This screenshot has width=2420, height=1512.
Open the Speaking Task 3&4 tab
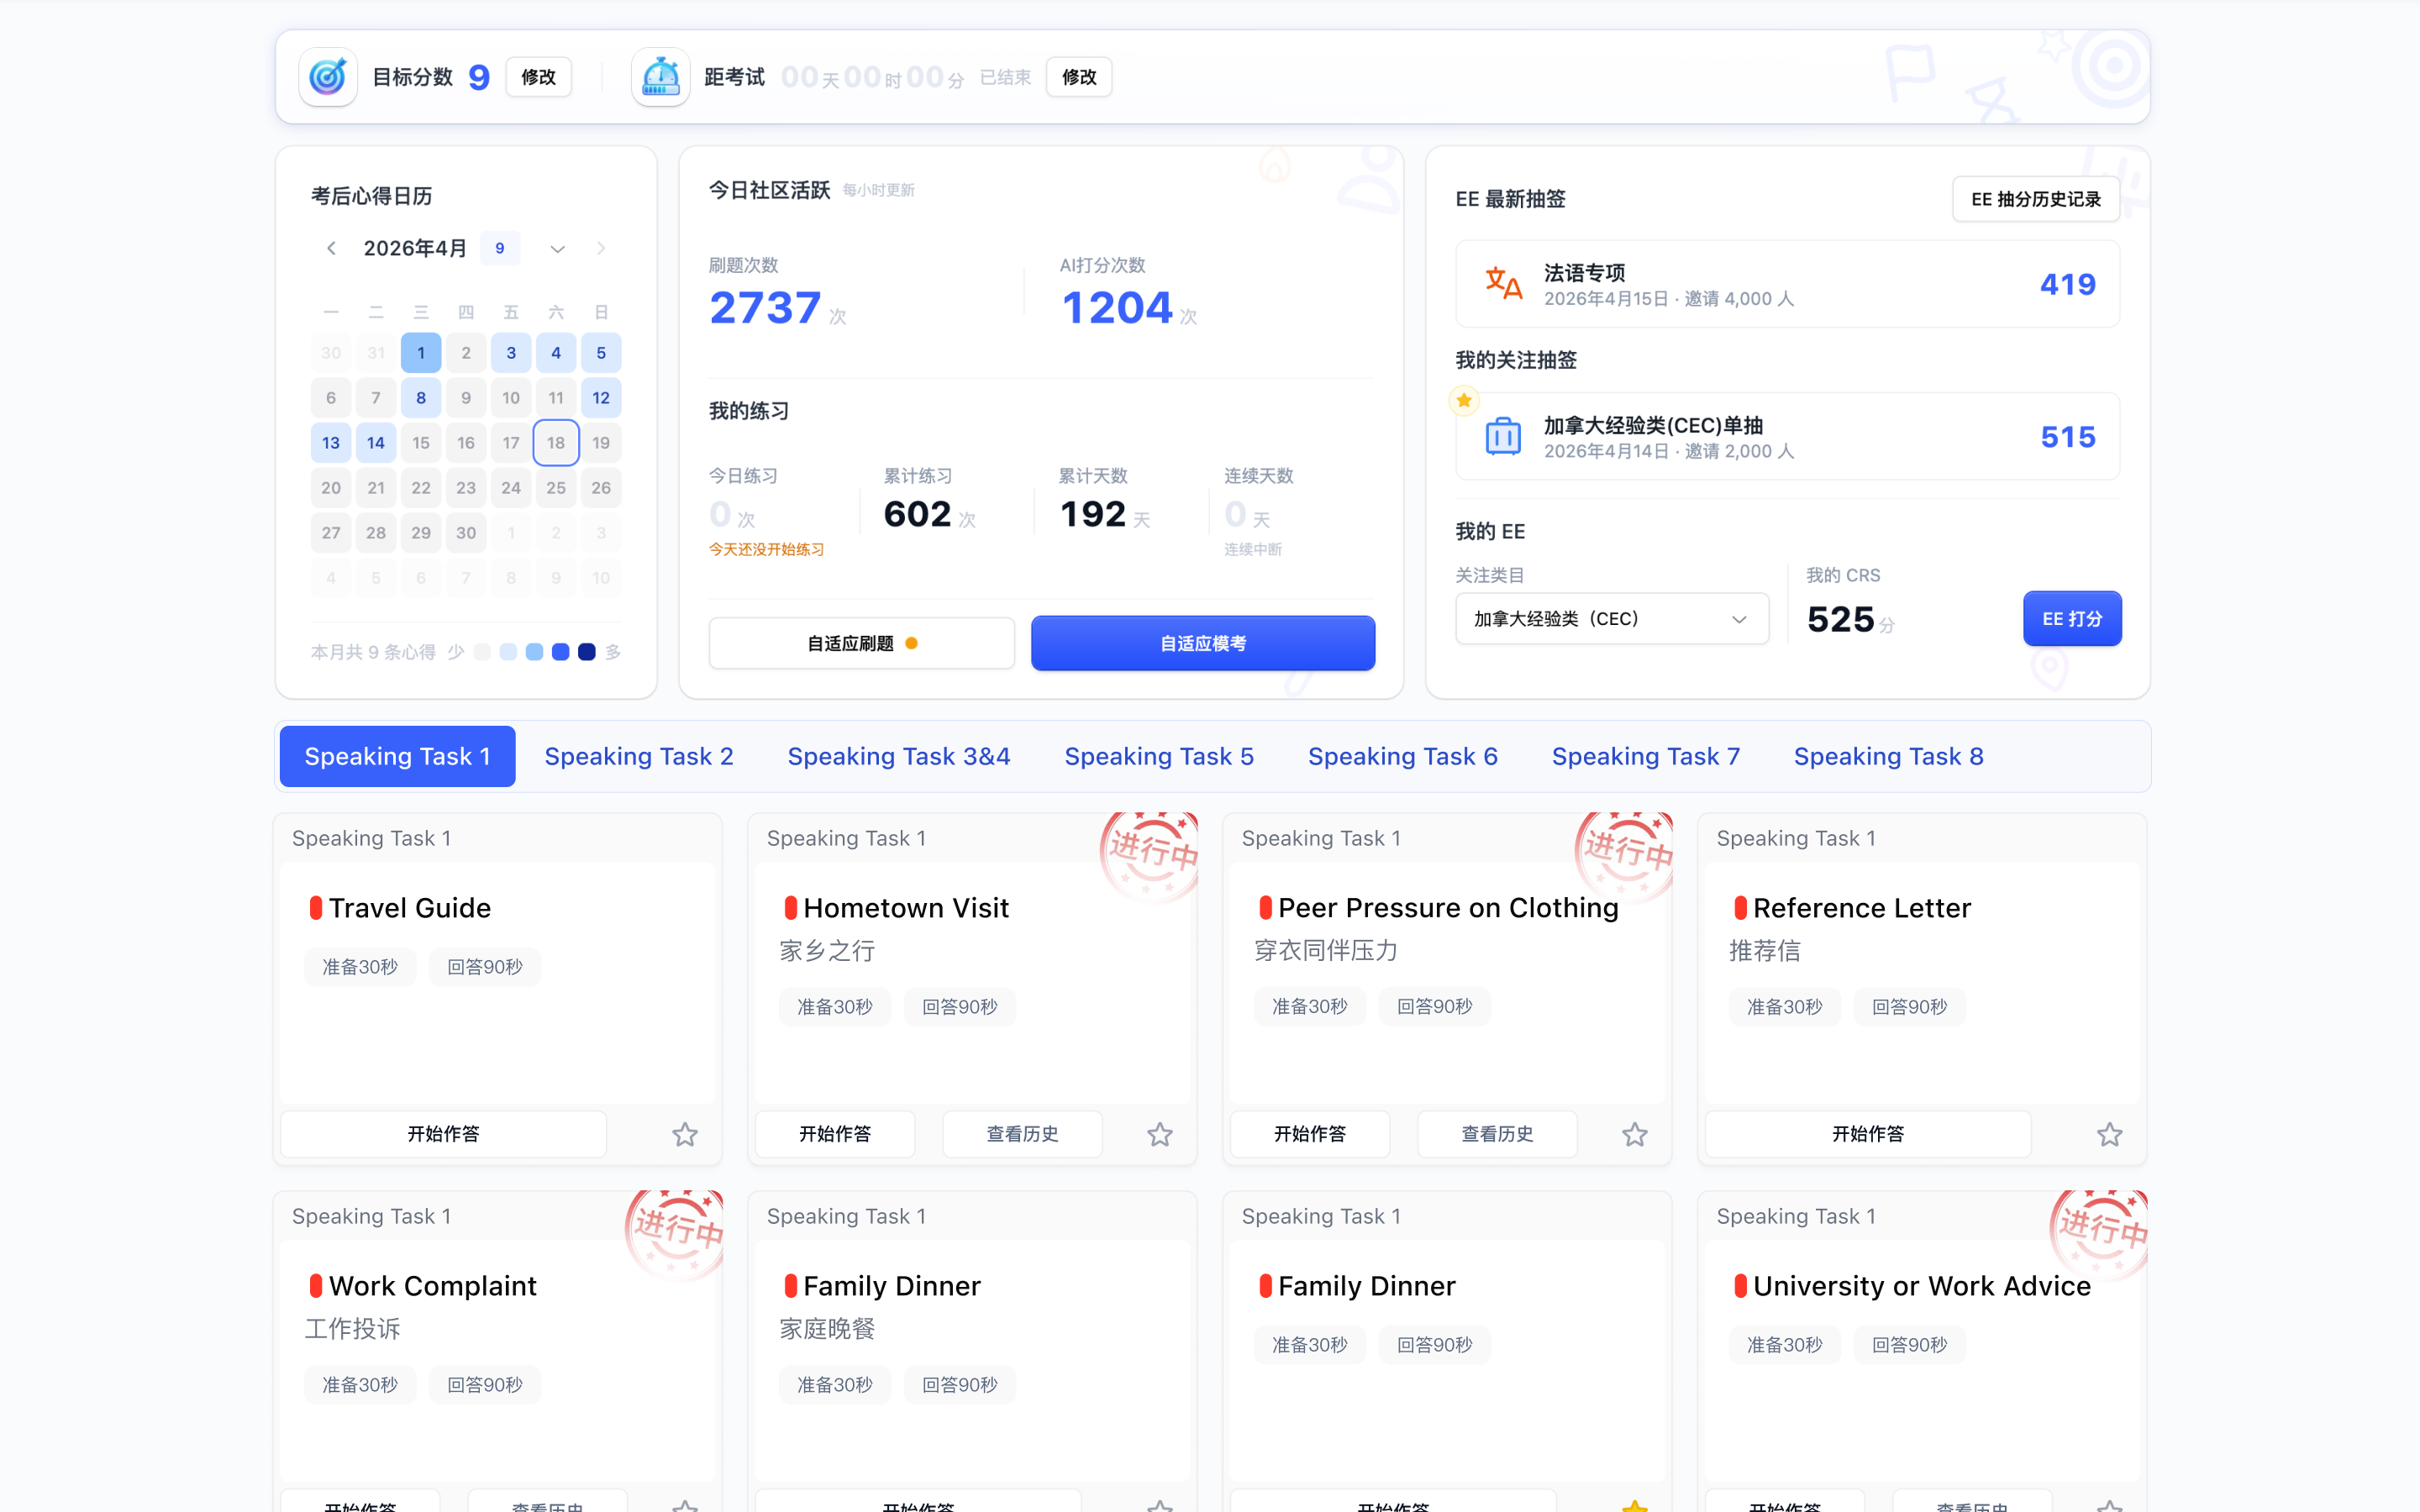pos(898,756)
